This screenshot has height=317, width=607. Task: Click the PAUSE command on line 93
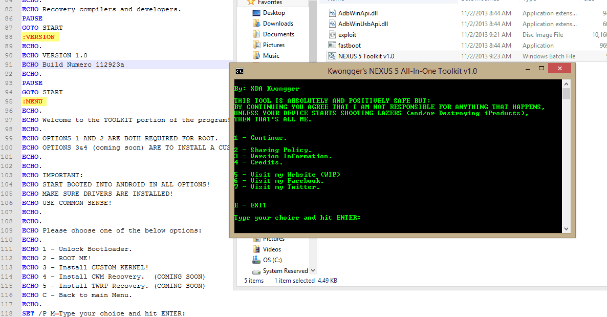tap(32, 83)
